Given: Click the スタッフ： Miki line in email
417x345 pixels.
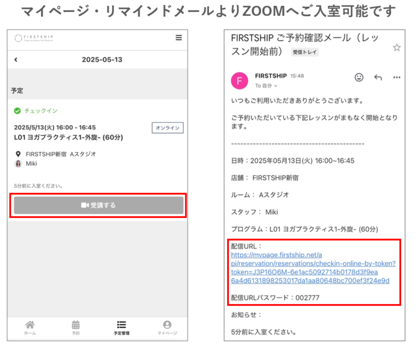Looking at the screenshot, I should (254, 212).
